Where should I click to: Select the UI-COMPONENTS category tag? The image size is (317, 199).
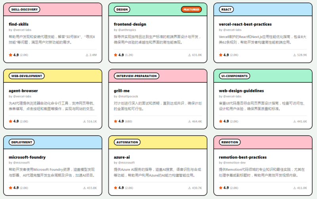point(235,76)
